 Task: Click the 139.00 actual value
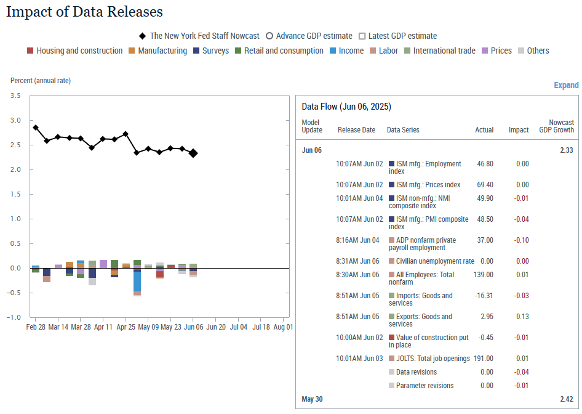(x=484, y=275)
